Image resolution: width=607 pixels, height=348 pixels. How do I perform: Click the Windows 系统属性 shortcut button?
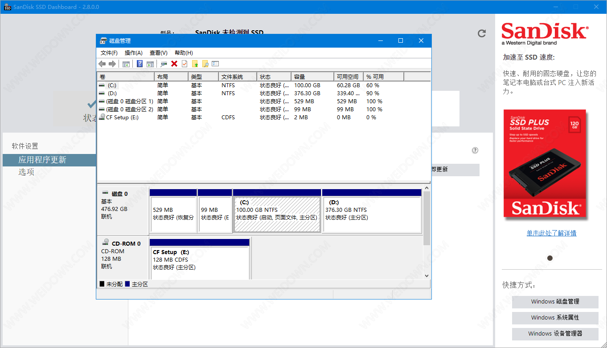555,318
